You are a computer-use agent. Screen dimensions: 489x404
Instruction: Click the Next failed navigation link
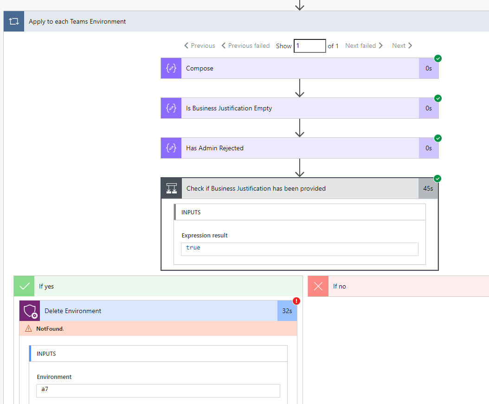pyautogui.click(x=364, y=45)
